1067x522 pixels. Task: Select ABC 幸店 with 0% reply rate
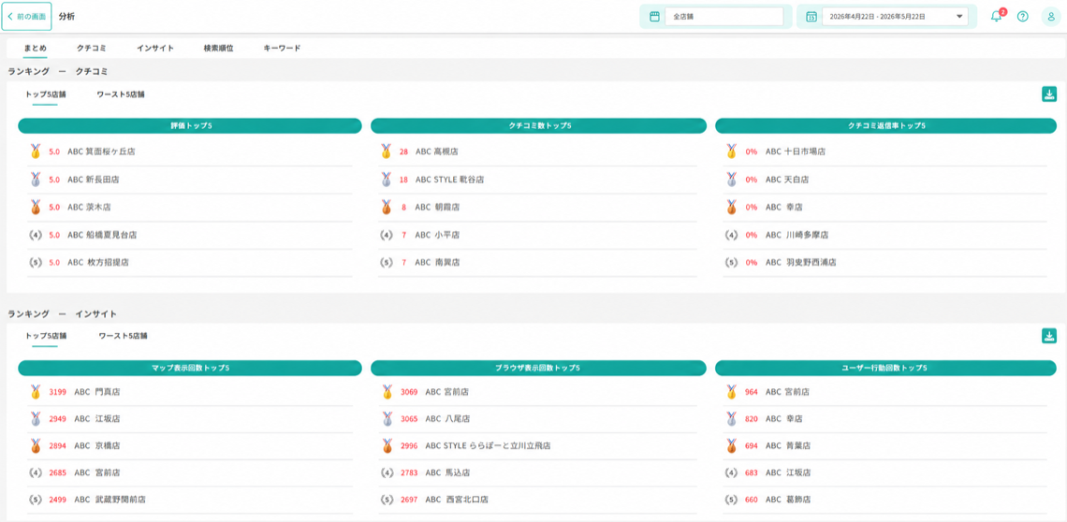[783, 207]
